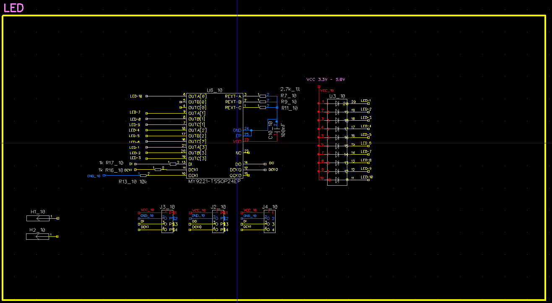Click the LED sheet title
The width and height of the screenshot is (552, 303).
(x=13, y=8)
